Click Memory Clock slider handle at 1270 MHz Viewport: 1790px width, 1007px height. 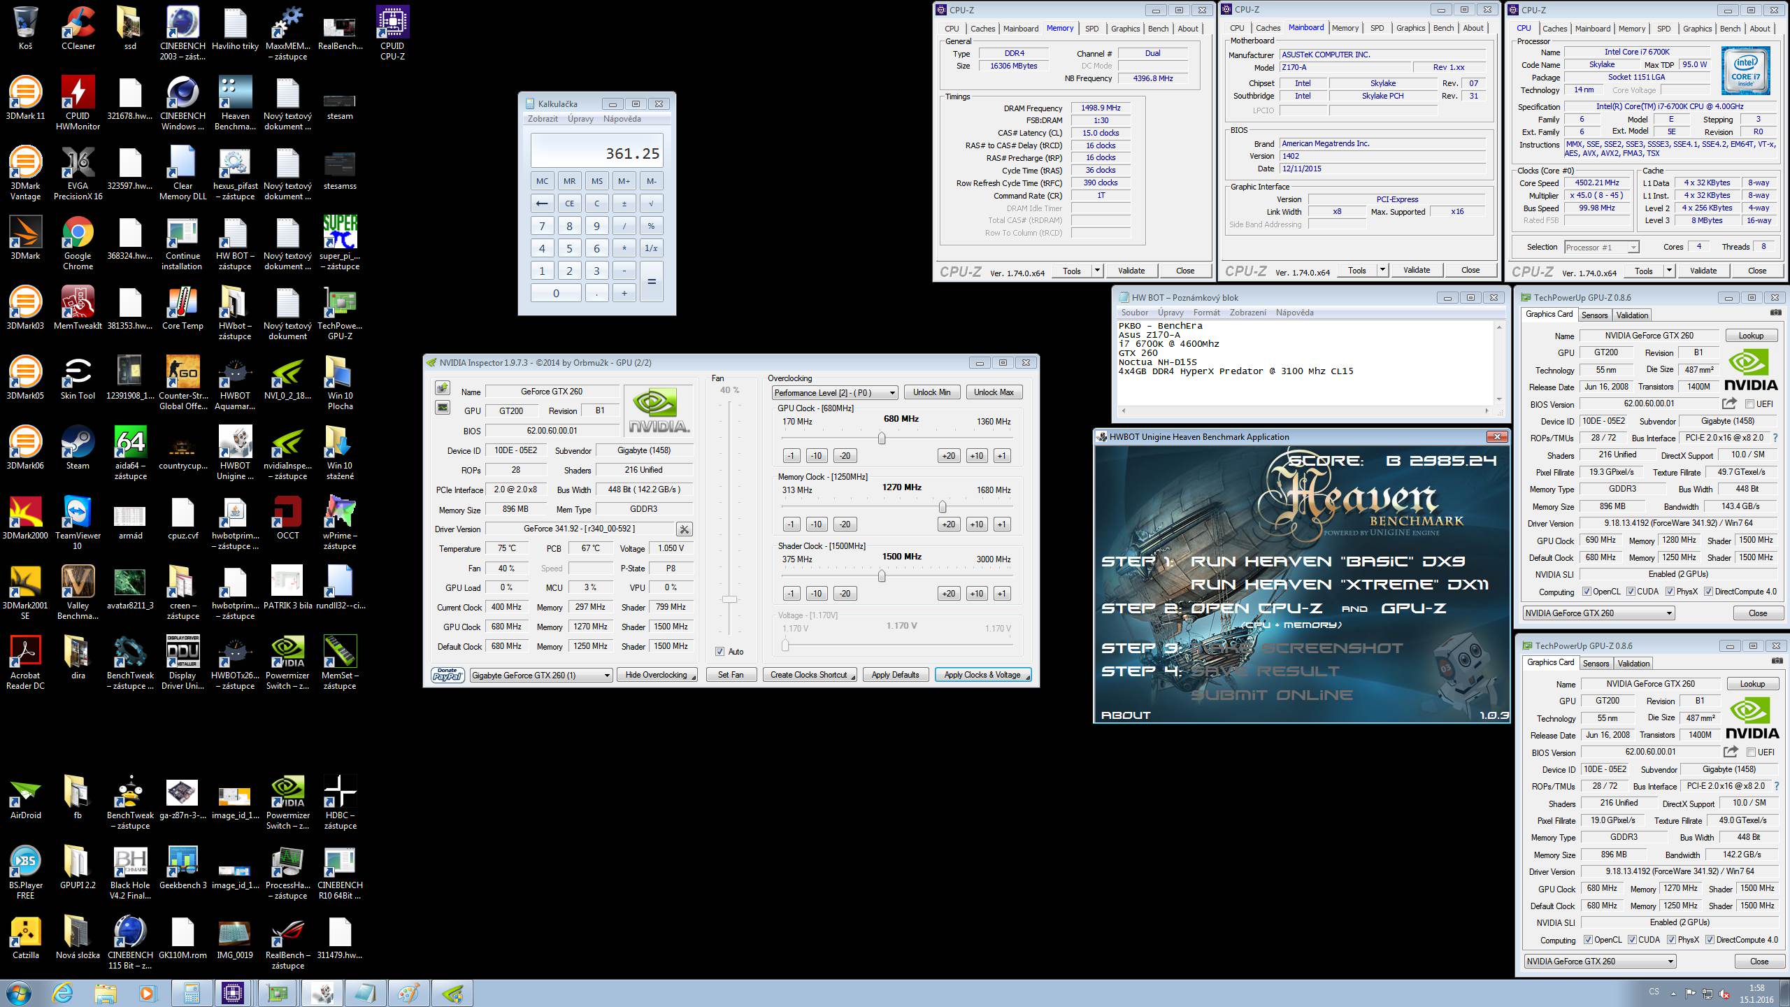click(x=943, y=506)
